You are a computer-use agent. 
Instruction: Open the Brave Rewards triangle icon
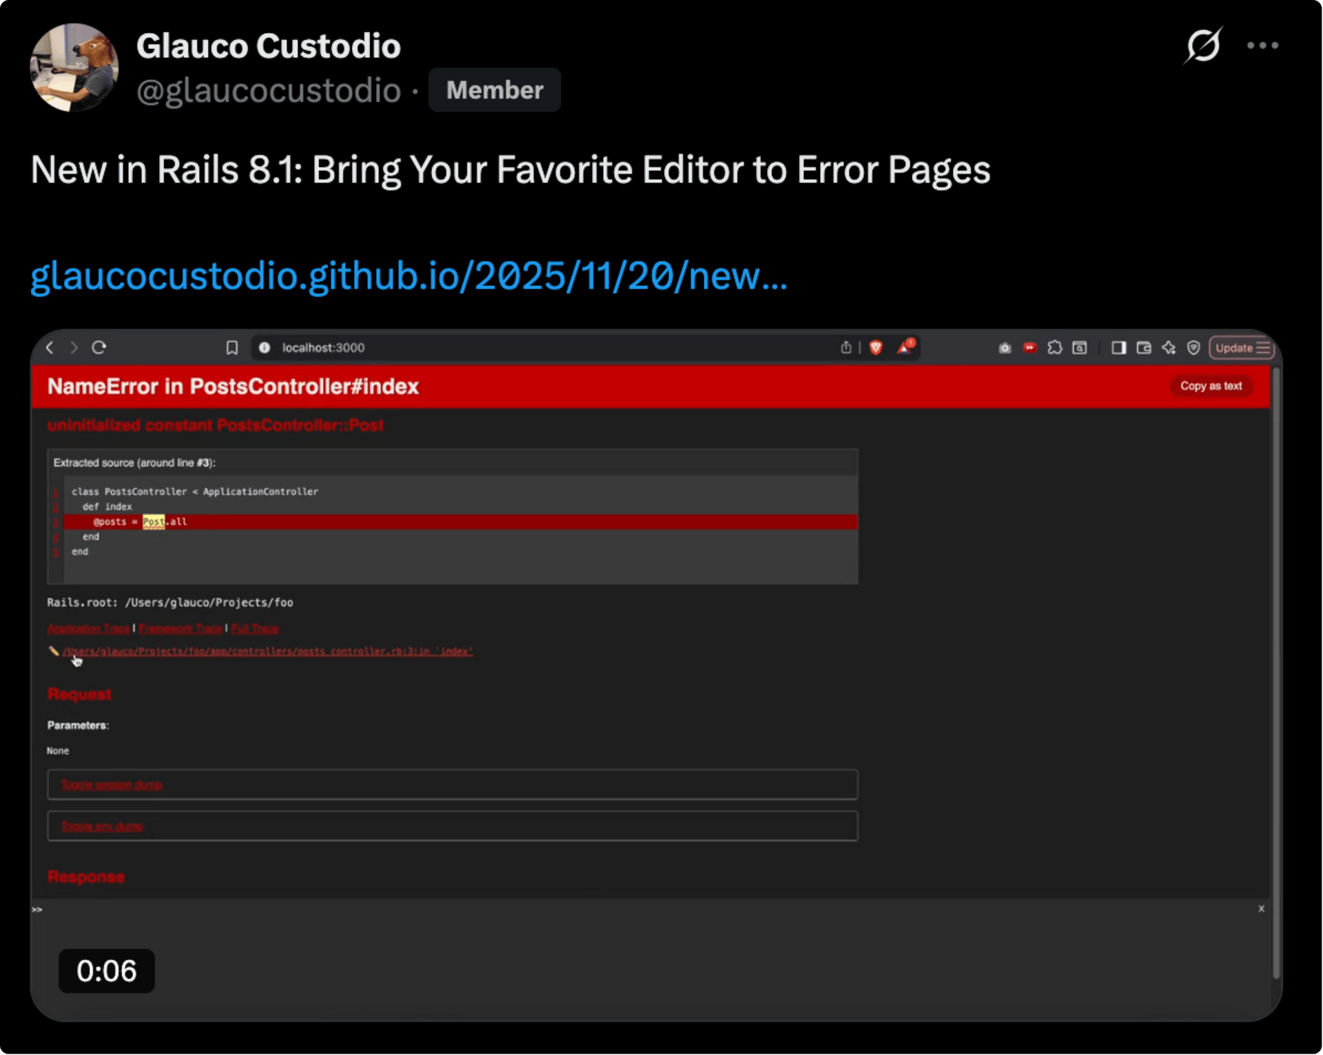point(905,347)
